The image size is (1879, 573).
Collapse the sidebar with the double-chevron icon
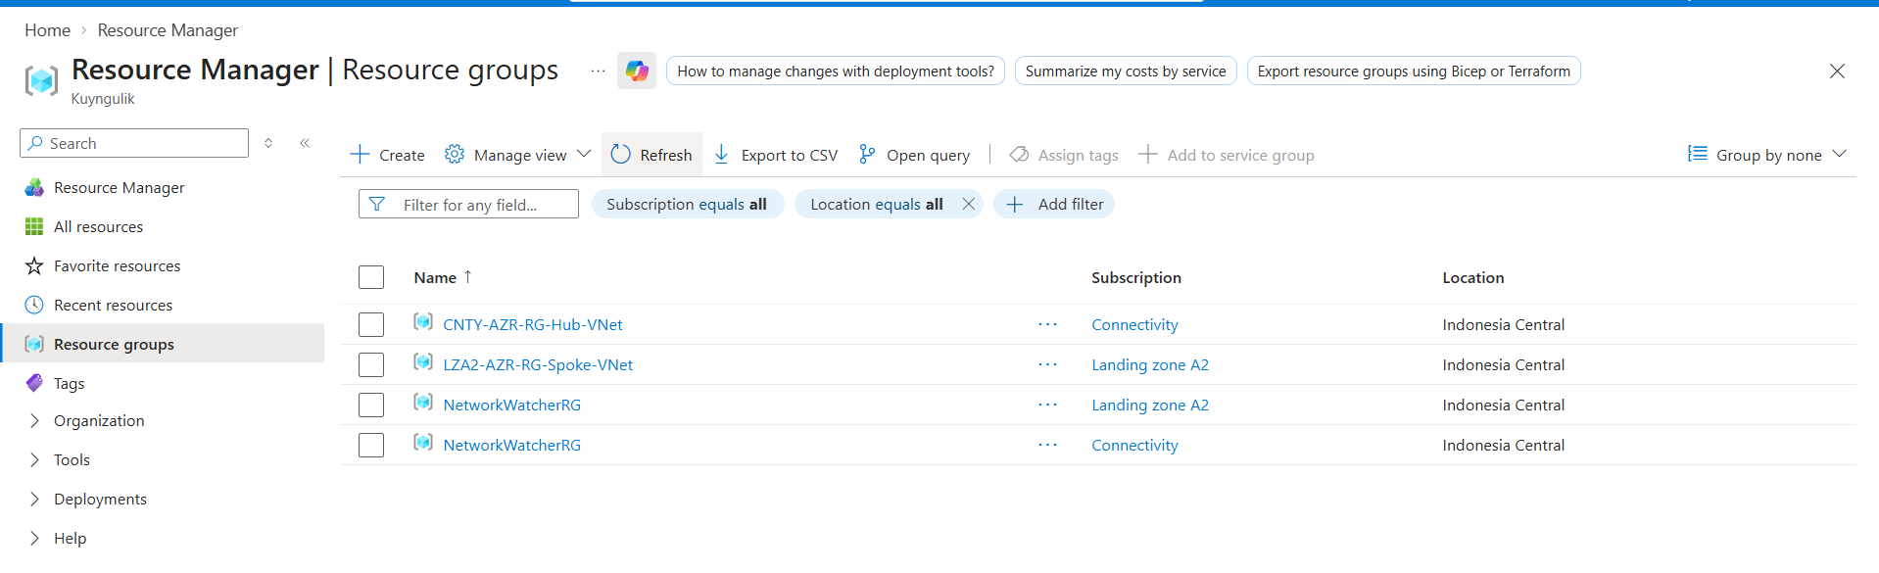click(305, 143)
